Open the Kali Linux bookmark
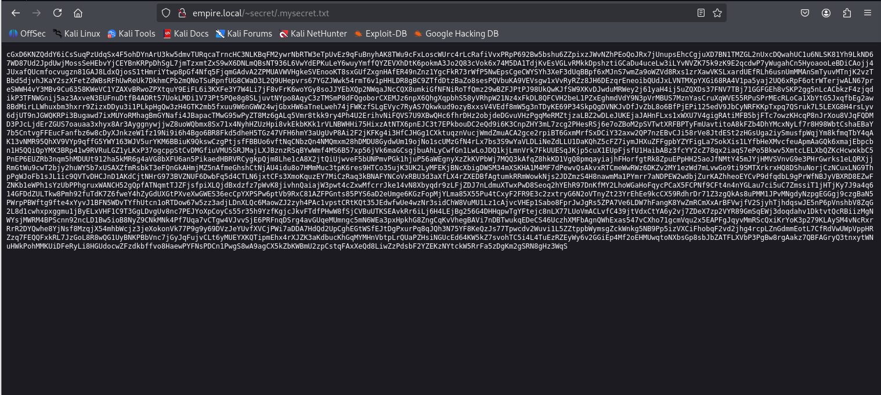881x395 pixels. click(77, 34)
